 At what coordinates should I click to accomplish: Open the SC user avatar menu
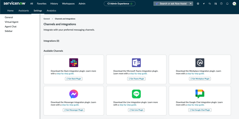[x=234, y=4]
